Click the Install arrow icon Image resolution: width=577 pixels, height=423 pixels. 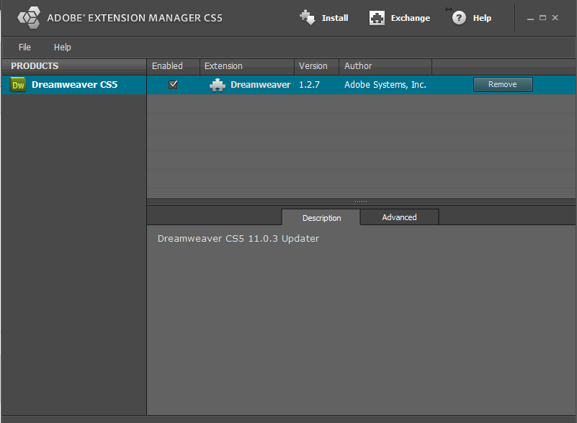pyautogui.click(x=308, y=18)
